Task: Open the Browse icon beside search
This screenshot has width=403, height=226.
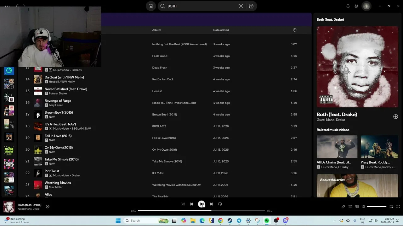Action: point(251,6)
